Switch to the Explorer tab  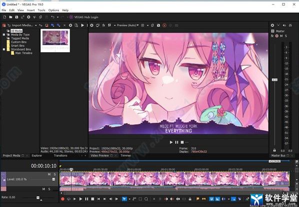[x=37, y=155]
